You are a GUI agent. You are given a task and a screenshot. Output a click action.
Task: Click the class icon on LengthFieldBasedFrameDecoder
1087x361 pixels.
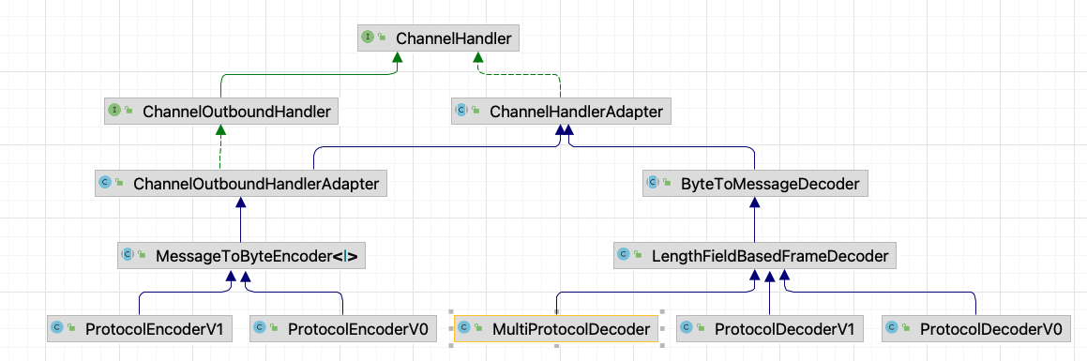pyautogui.click(x=624, y=256)
